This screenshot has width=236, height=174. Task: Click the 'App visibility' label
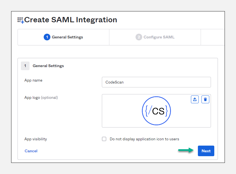pos(36,139)
